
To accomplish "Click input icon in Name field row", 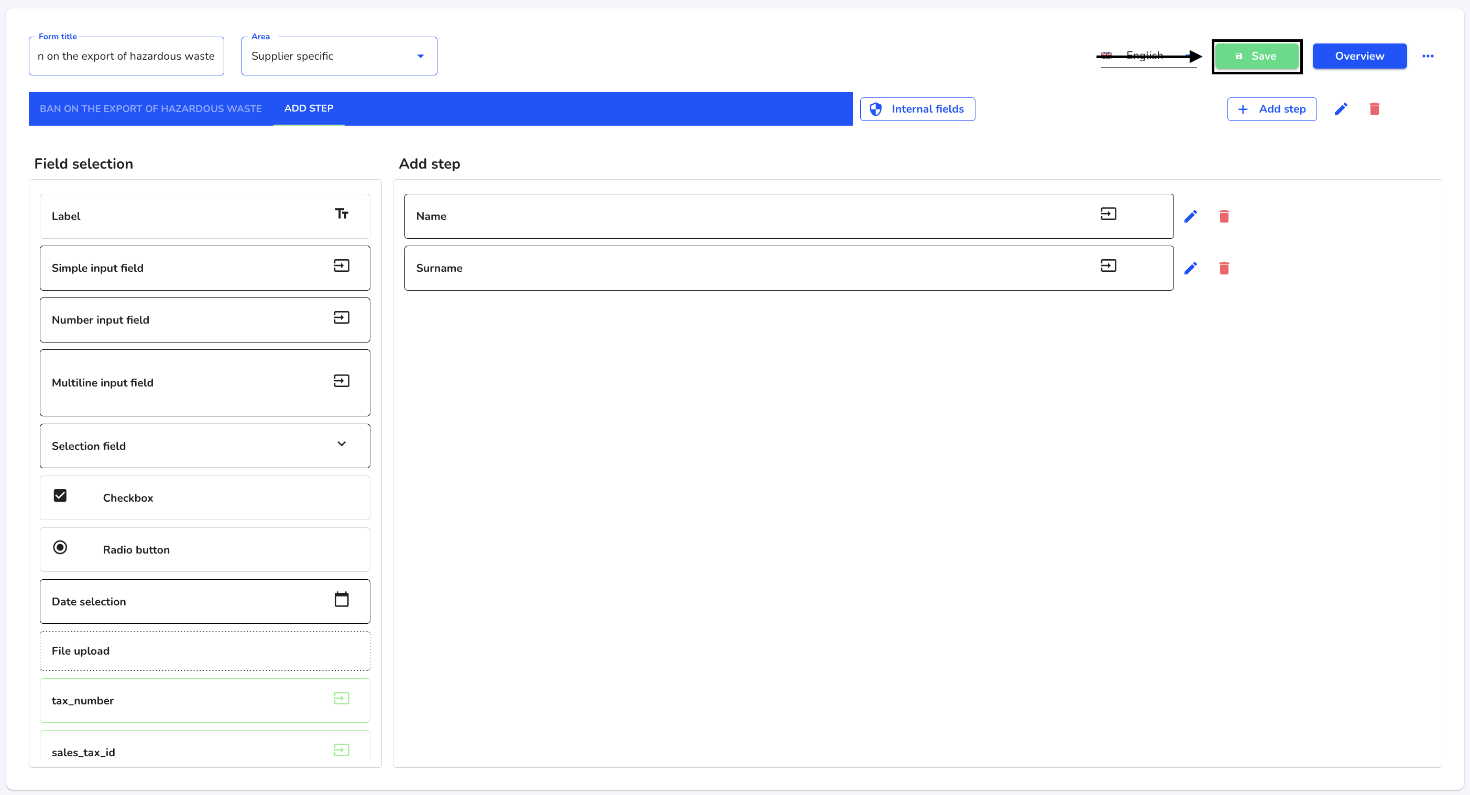I will tap(1108, 214).
